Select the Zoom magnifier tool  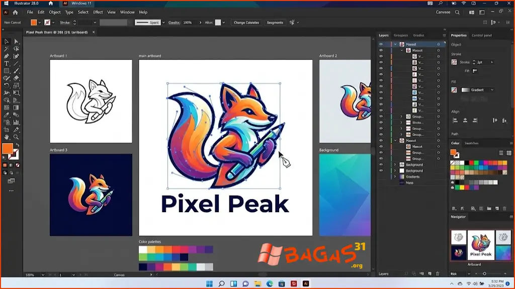tap(16, 137)
